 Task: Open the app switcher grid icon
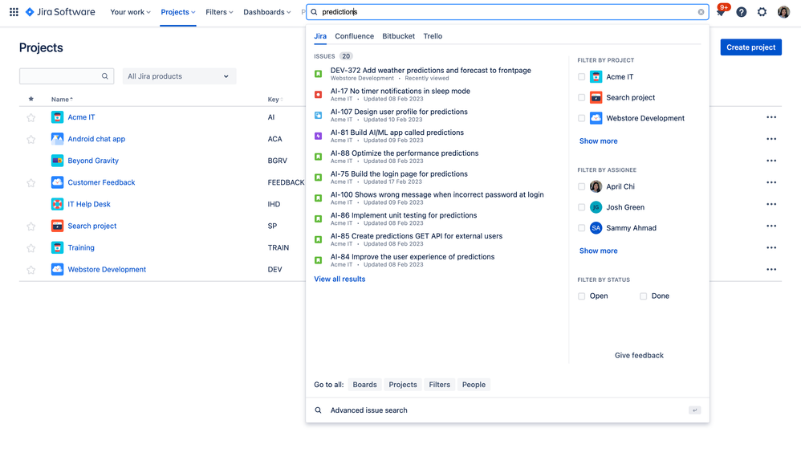[14, 12]
